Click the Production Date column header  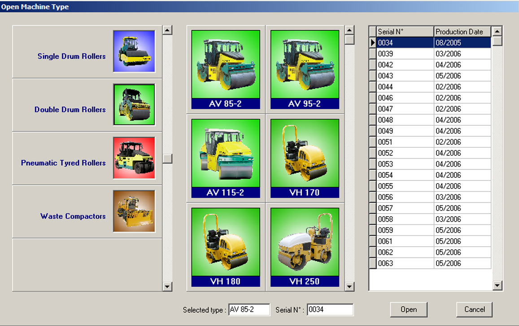tap(462, 32)
